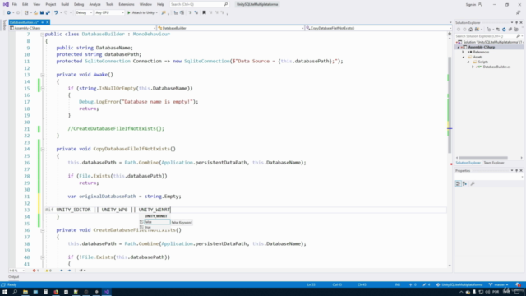
Task: Click the error count indicator below editor
Action: [35, 271]
